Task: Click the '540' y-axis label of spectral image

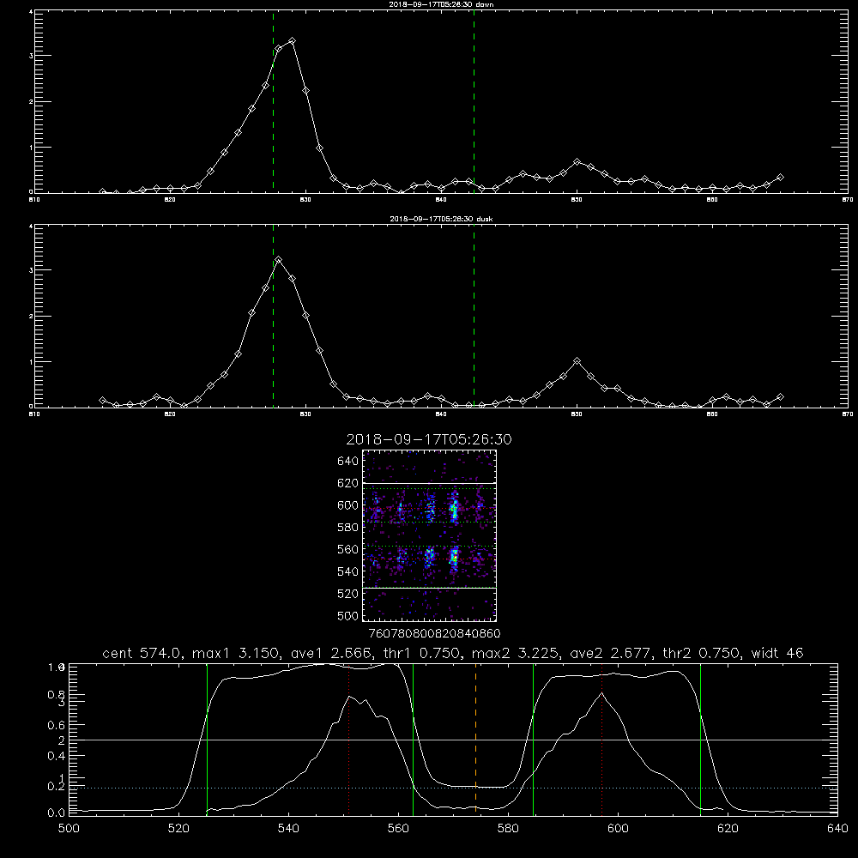Action: pyautogui.click(x=347, y=571)
